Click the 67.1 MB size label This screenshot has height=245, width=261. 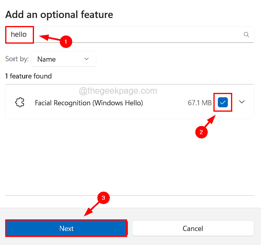click(199, 103)
